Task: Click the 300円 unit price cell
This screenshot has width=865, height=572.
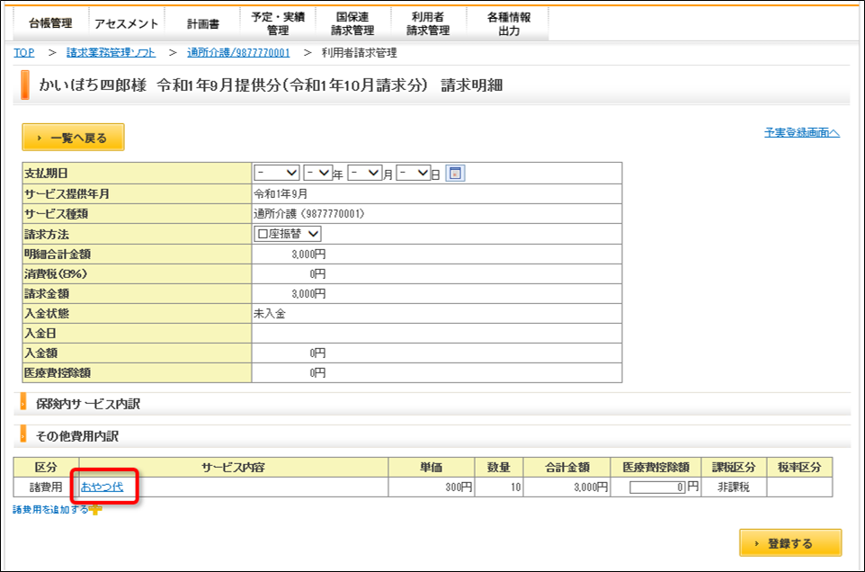Action: (x=432, y=487)
